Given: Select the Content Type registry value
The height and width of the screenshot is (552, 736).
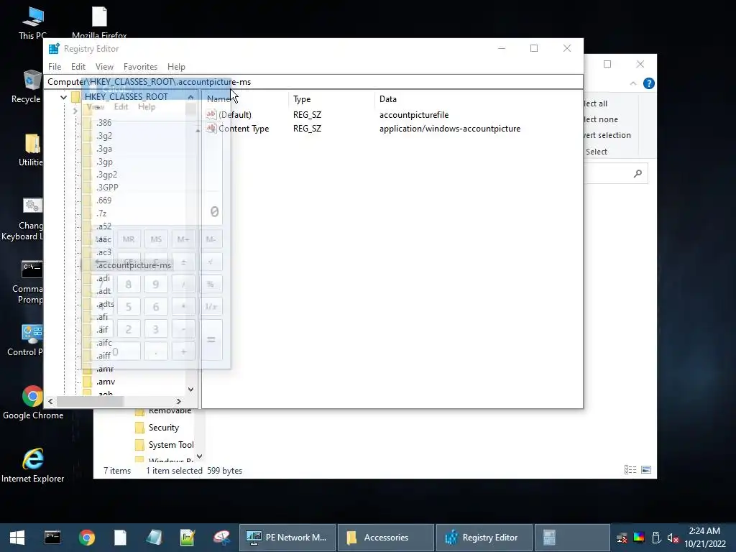Looking at the screenshot, I should tap(244, 129).
